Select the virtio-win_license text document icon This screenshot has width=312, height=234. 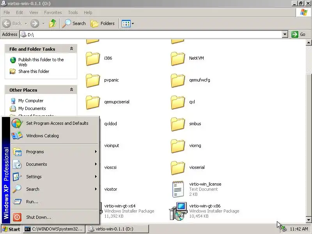[178, 189]
